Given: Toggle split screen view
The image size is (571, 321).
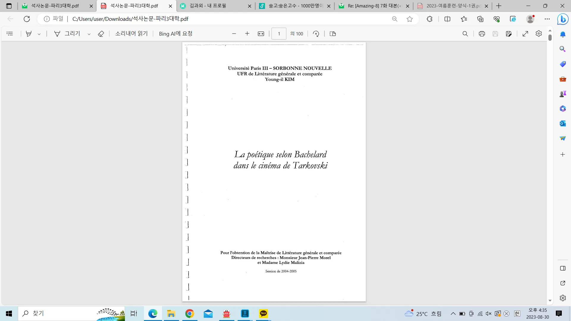Looking at the screenshot, I should [x=447, y=19].
